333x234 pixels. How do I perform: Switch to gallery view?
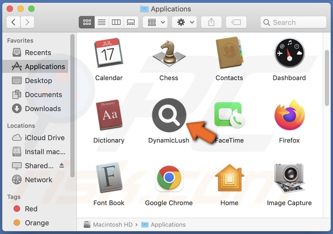tap(131, 22)
